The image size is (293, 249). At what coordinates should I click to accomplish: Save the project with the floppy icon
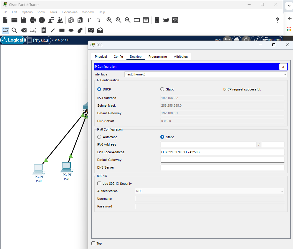(24, 20)
